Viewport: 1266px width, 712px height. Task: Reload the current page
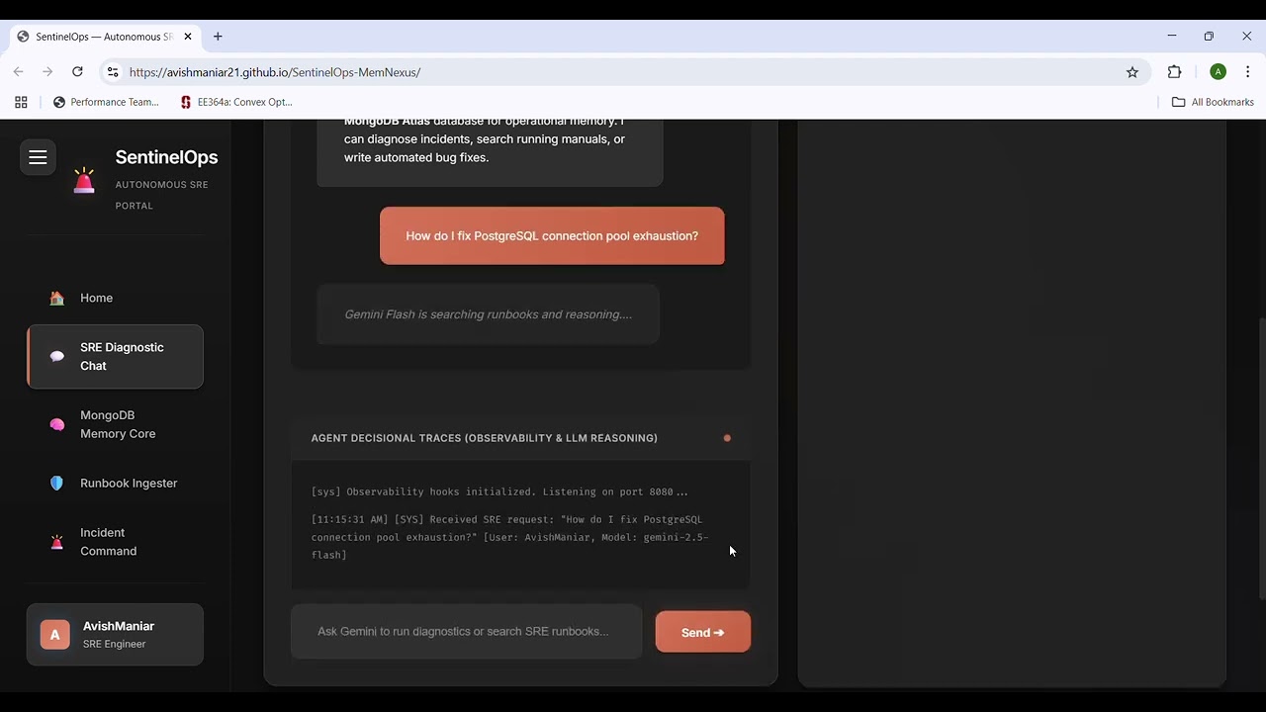(77, 72)
